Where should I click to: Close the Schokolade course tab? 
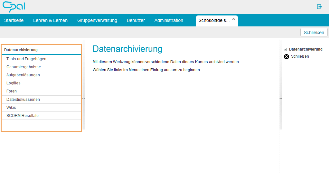point(233,19)
